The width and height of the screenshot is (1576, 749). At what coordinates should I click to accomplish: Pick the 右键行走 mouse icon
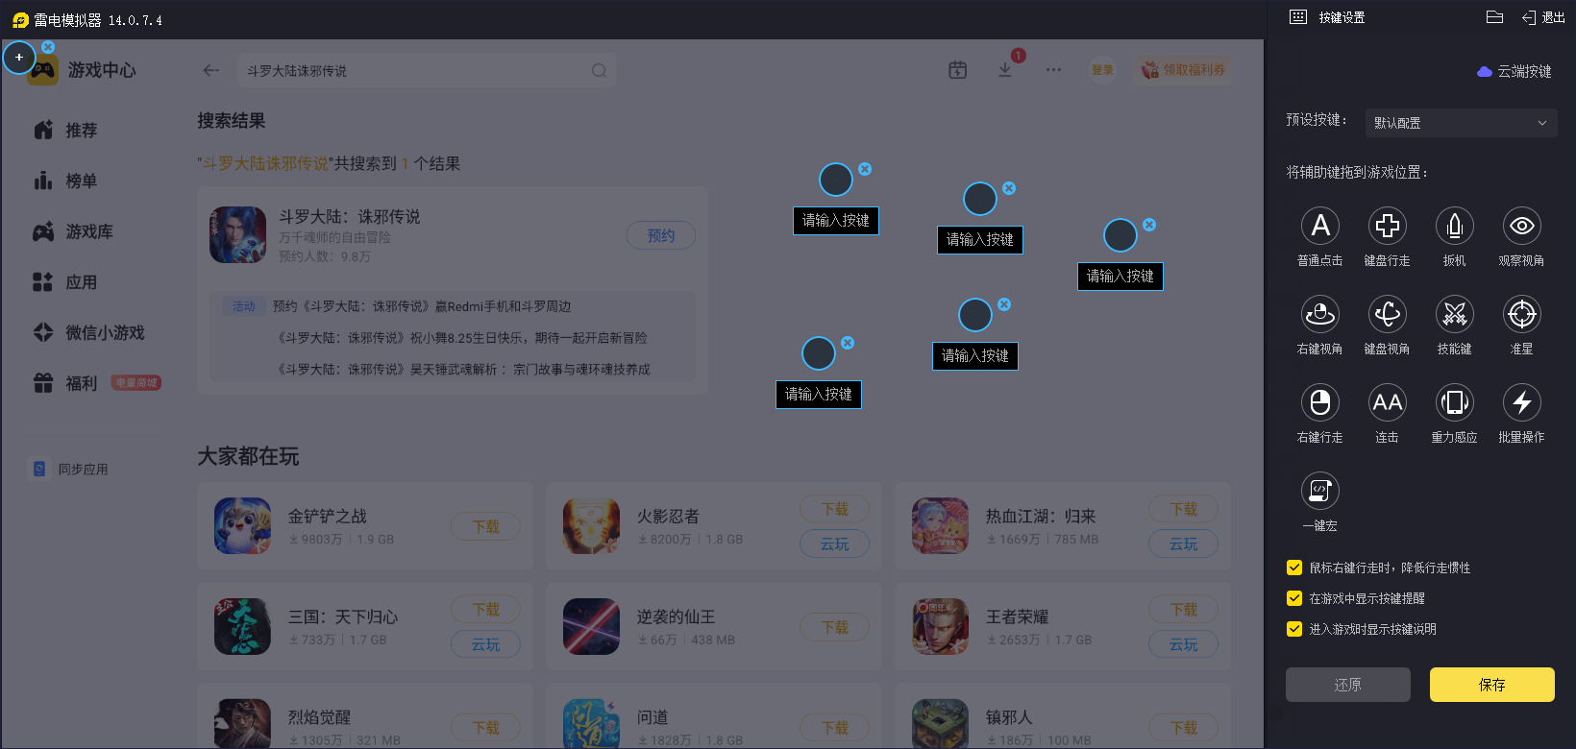click(1320, 402)
